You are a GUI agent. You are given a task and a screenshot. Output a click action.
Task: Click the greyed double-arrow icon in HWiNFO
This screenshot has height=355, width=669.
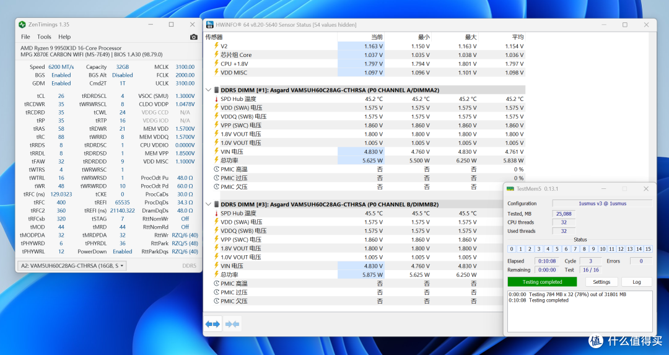(x=232, y=324)
